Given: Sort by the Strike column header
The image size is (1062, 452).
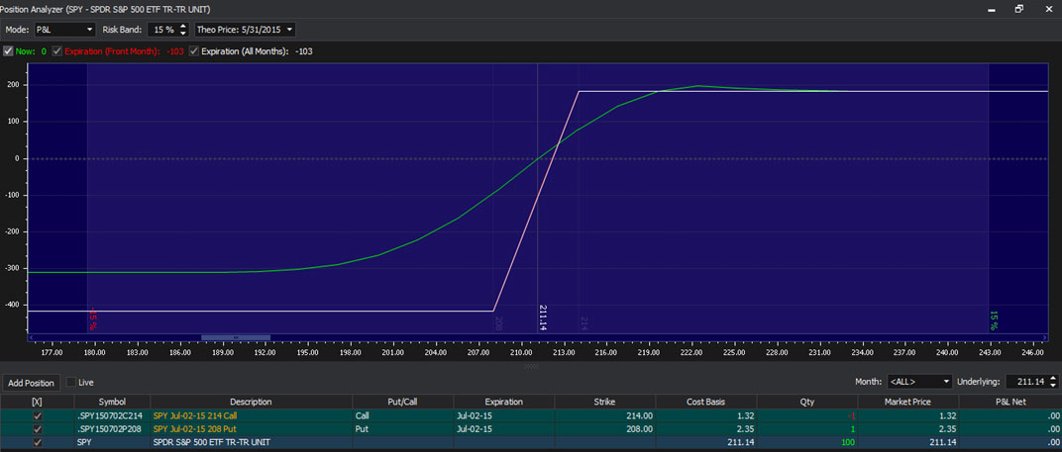Looking at the screenshot, I should [x=604, y=402].
